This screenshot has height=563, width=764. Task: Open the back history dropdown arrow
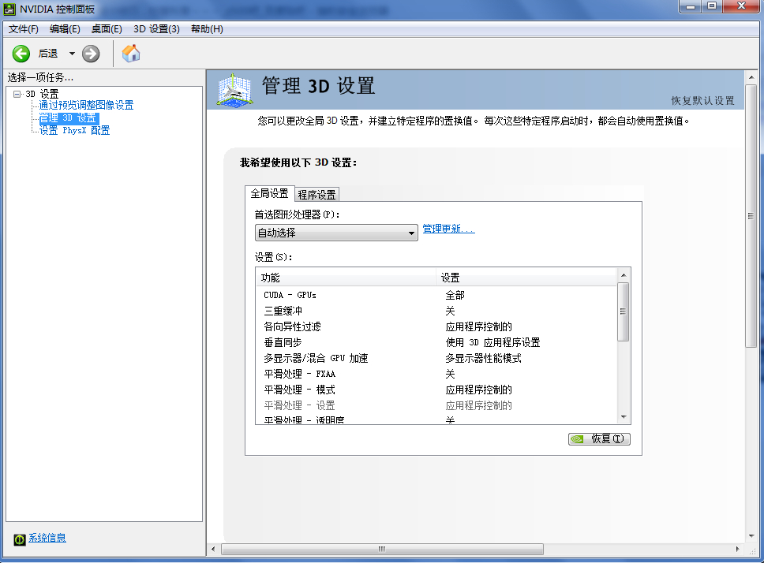click(x=72, y=54)
